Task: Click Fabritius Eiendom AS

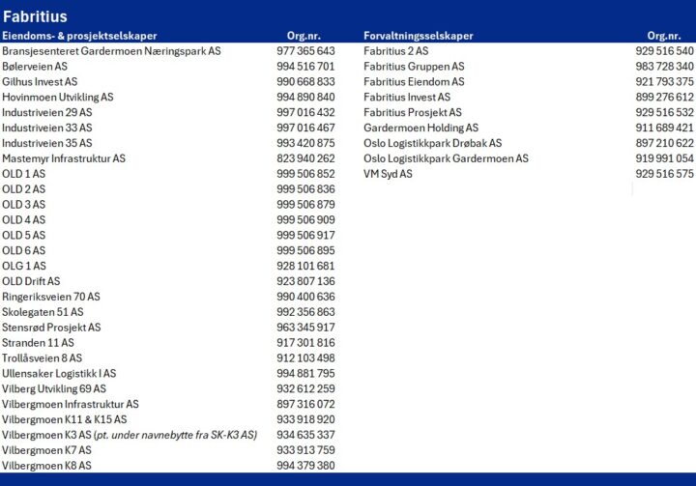Action: coord(414,82)
